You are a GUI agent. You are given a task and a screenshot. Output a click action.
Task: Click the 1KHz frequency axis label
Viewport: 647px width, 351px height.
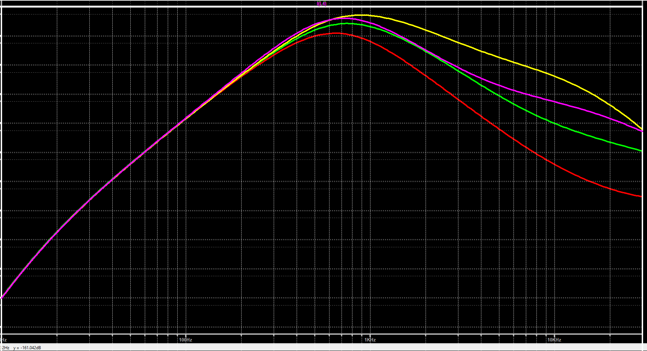370,340
